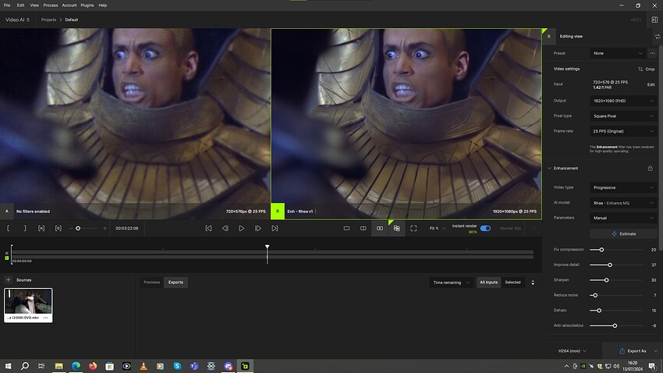Switch to the Previews tab

[151, 282]
